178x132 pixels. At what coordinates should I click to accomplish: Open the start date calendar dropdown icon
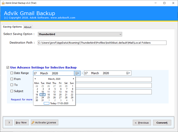click(77, 73)
